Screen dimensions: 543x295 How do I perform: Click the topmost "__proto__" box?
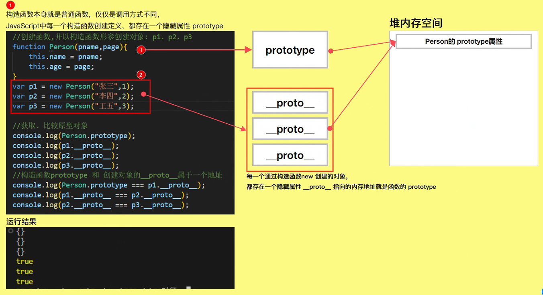[x=290, y=103]
